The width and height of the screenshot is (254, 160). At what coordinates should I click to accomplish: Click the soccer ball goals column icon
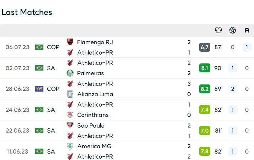(x=232, y=30)
